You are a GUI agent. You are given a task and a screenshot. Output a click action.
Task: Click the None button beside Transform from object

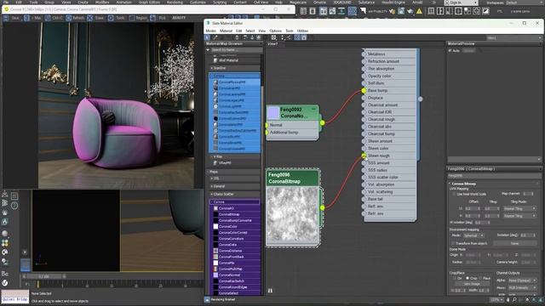(514, 243)
